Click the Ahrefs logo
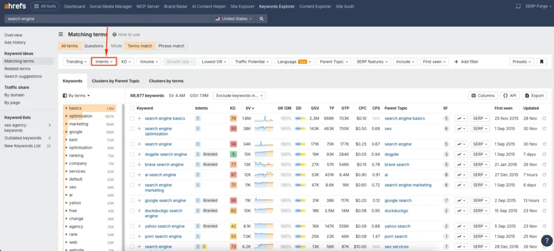The width and height of the screenshot is (554, 251). [x=15, y=6]
